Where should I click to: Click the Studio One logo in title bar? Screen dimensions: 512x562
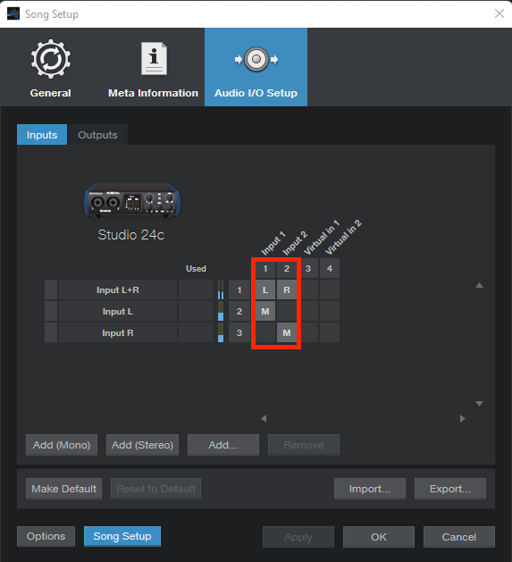(x=13, y=14)
